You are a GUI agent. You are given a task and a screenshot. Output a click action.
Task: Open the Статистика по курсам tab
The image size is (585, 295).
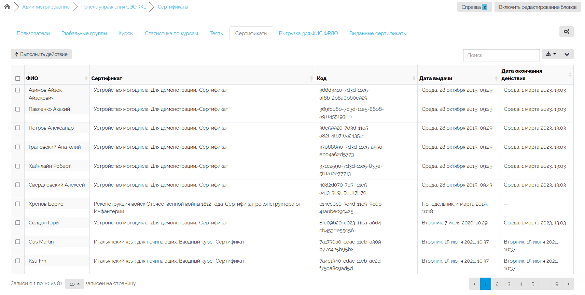(x=171, y=33)
